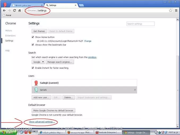180x135 pixels.
Task: Select the SeVeN user row
Action: tap(84, 90)
